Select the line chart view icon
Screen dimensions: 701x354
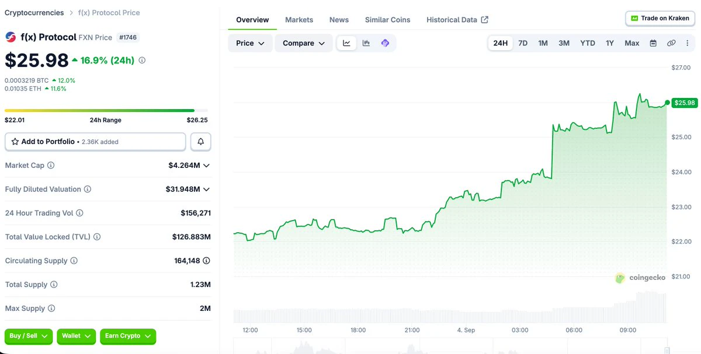pyautogui.click(x=346, y=43)
